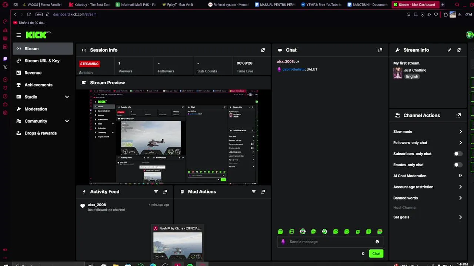Click the address bar URL dashboard.kick.com/stream
Viewport: 474px width, 266px height.
(74, 14)
